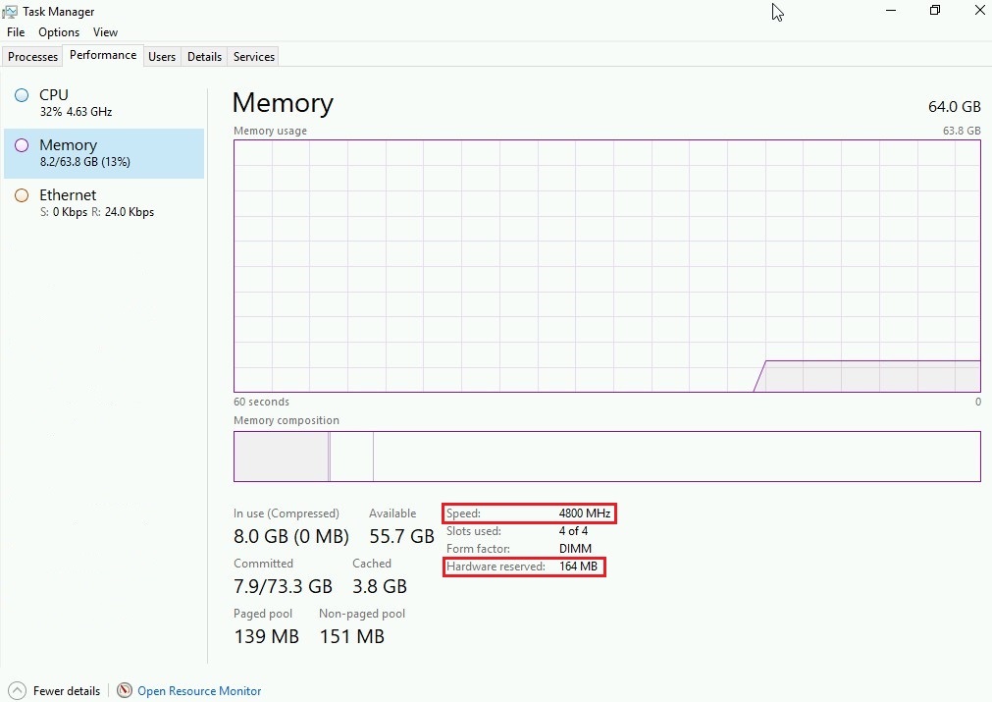Select the Ethernet graph icon in sidebar

(x=22, y=195)
